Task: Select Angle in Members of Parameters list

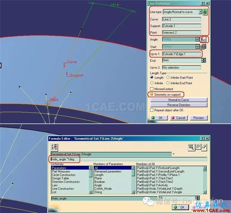Action: click(x=113, y=185)
